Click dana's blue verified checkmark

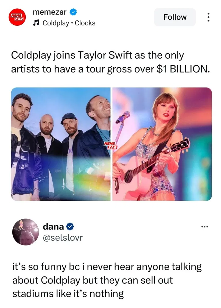click(70, 227)
